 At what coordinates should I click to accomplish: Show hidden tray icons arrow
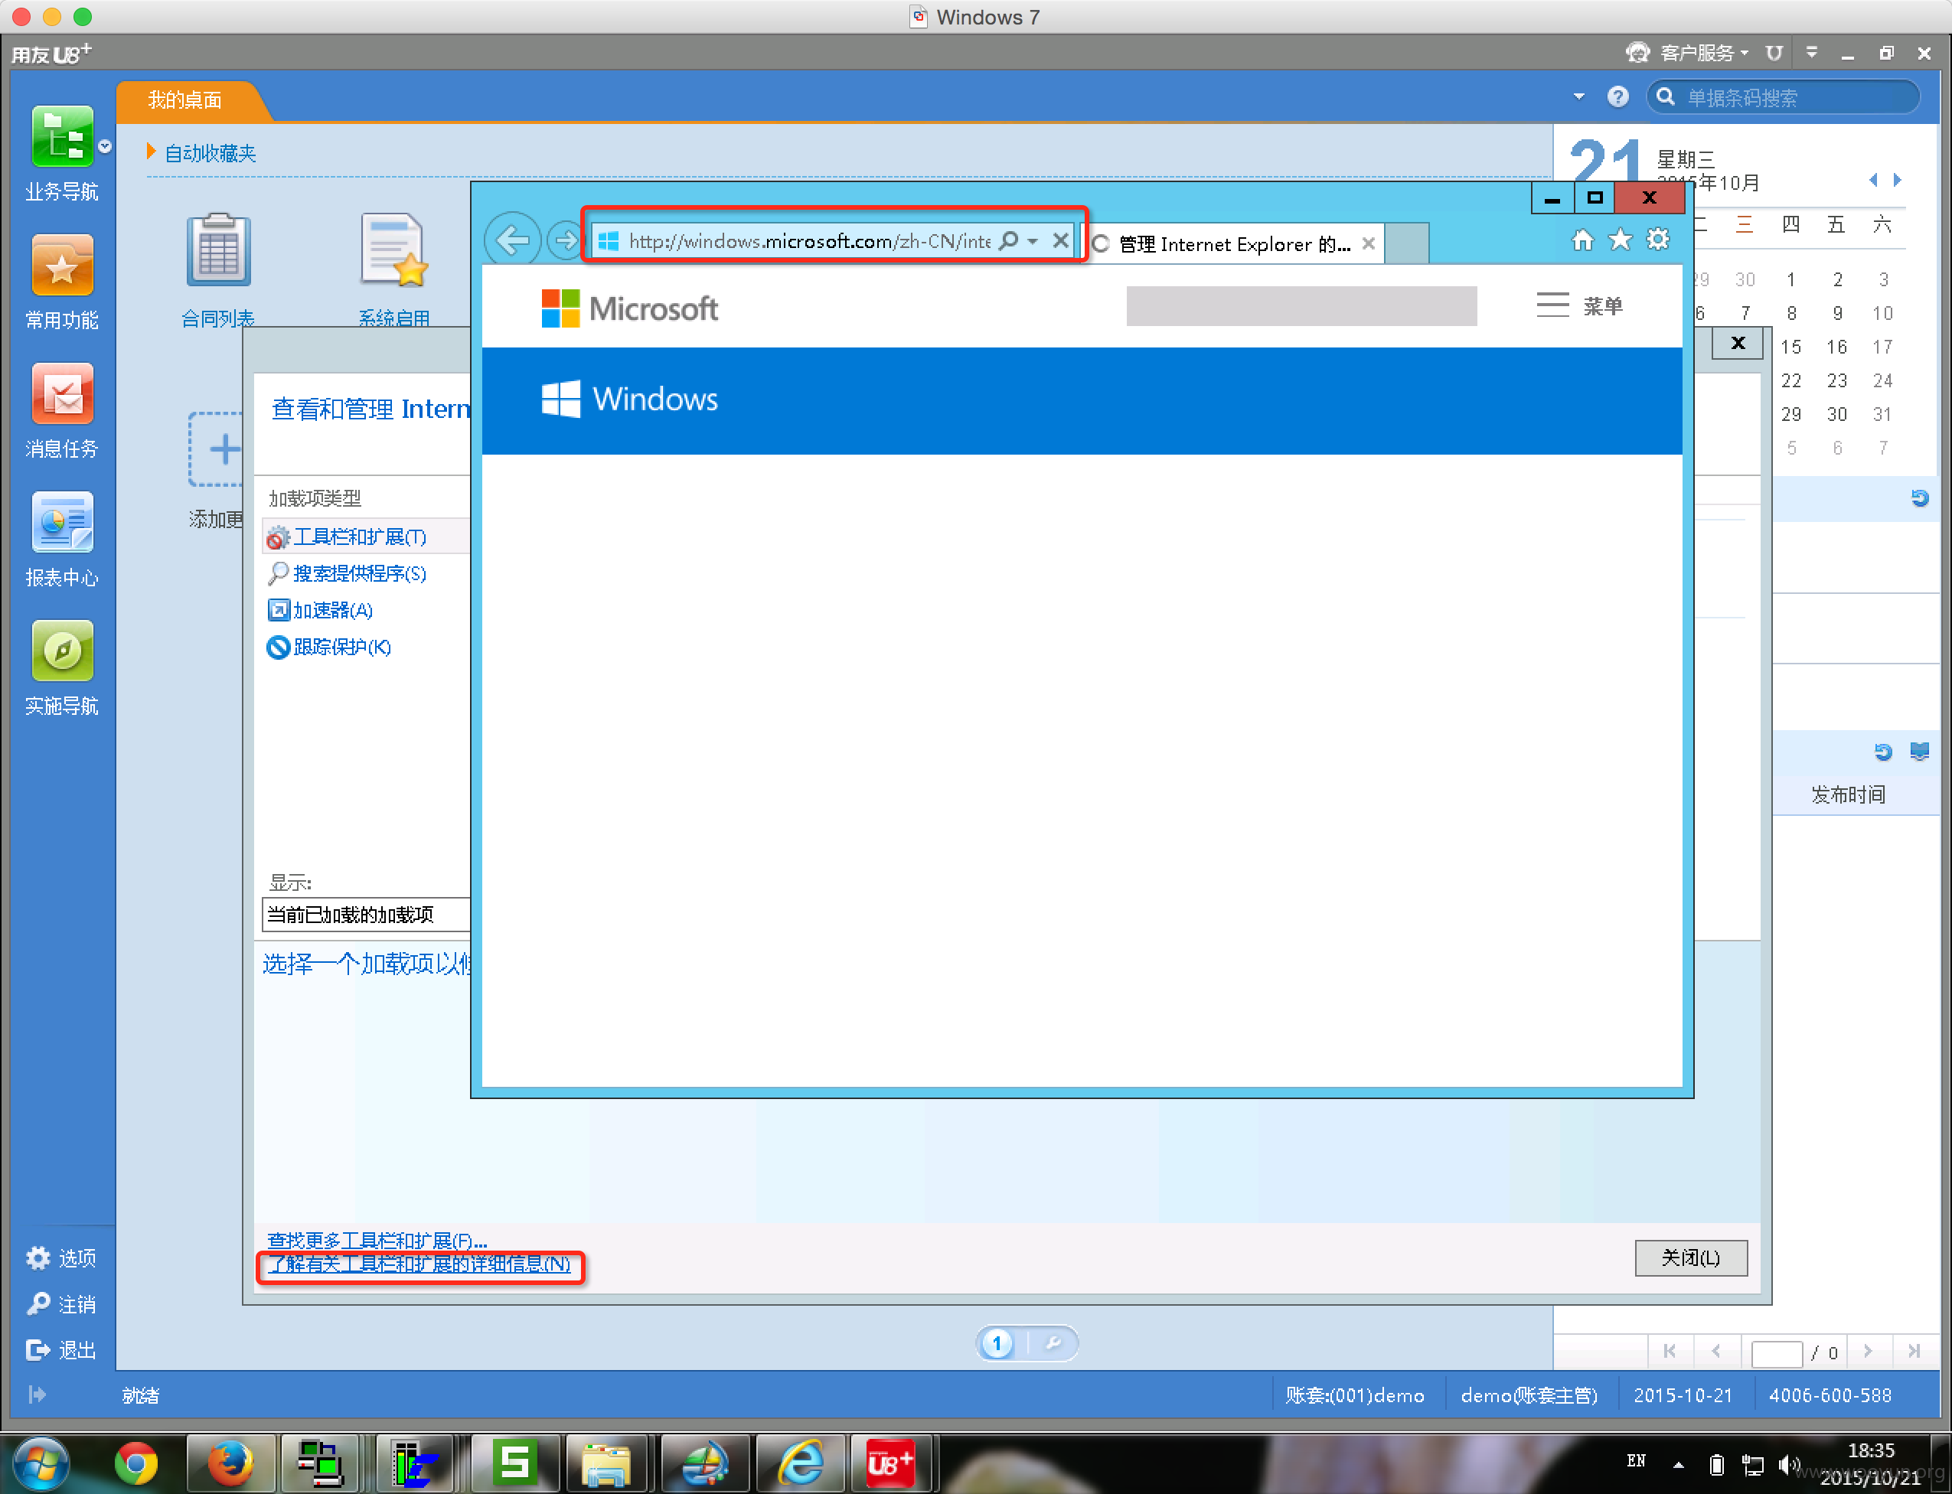click(x=1678, y=1463)
